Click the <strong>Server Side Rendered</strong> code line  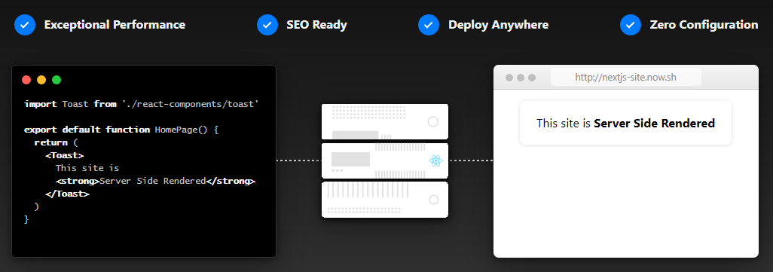tap(156, 181)
